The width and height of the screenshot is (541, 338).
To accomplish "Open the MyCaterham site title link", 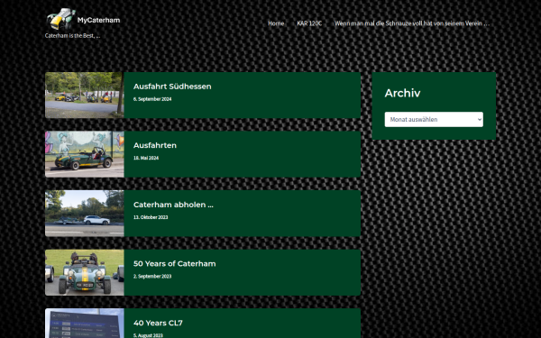I will click(98, 21).
